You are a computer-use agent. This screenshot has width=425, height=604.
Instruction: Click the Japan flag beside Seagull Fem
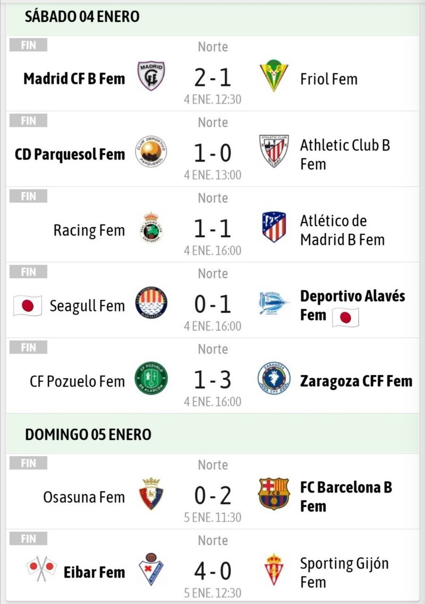[27, 306]
